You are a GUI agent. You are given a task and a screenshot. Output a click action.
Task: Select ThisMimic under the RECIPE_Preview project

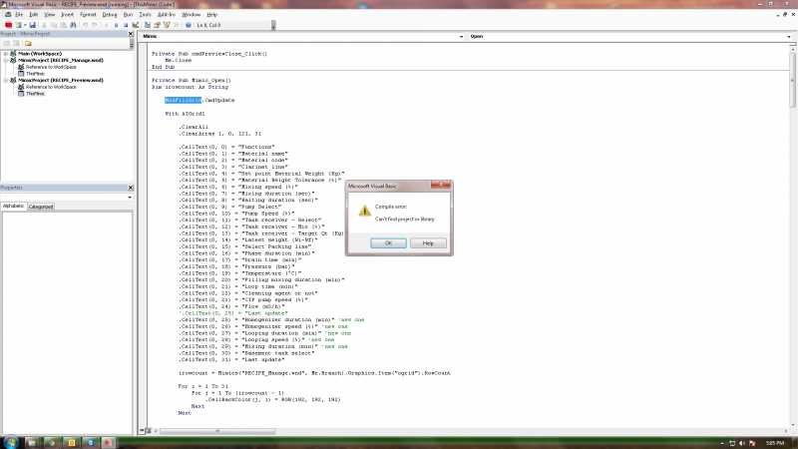point(36,94)
